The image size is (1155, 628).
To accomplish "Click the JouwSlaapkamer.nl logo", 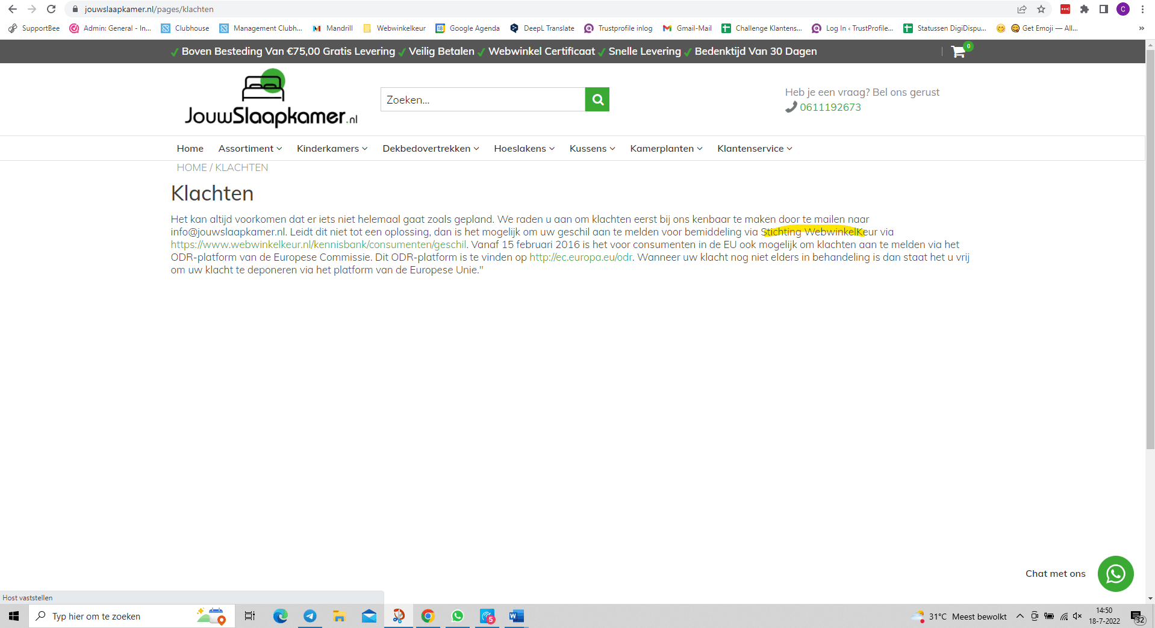I will [x=271, y=98].
